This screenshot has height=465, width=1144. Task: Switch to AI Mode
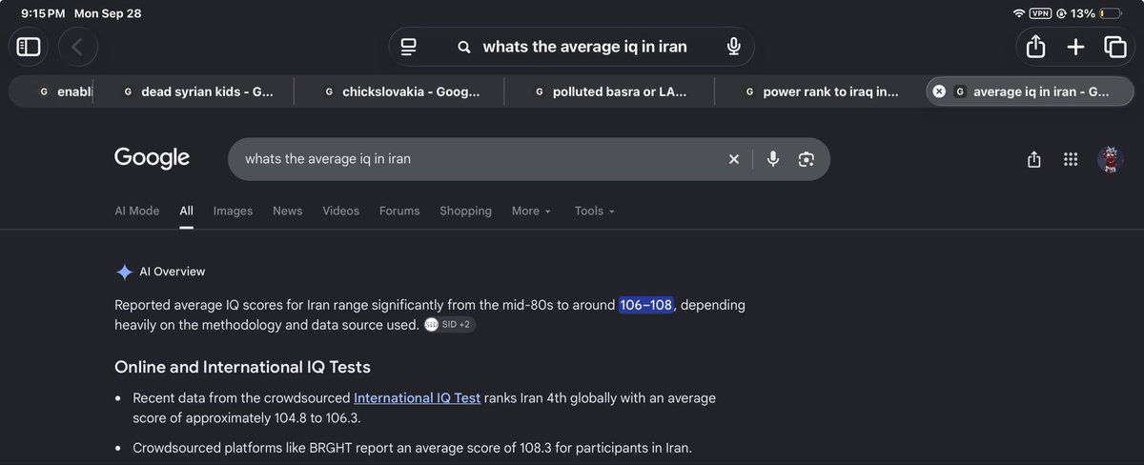tap(137, 211)
